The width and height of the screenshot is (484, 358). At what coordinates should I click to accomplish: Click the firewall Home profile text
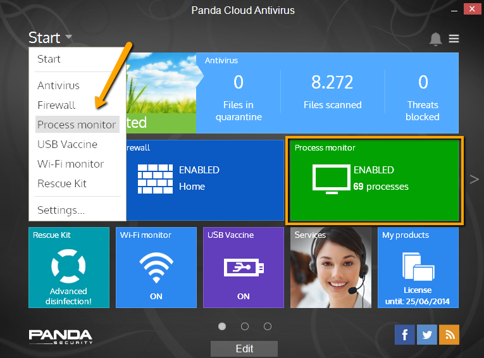point(192,187)
